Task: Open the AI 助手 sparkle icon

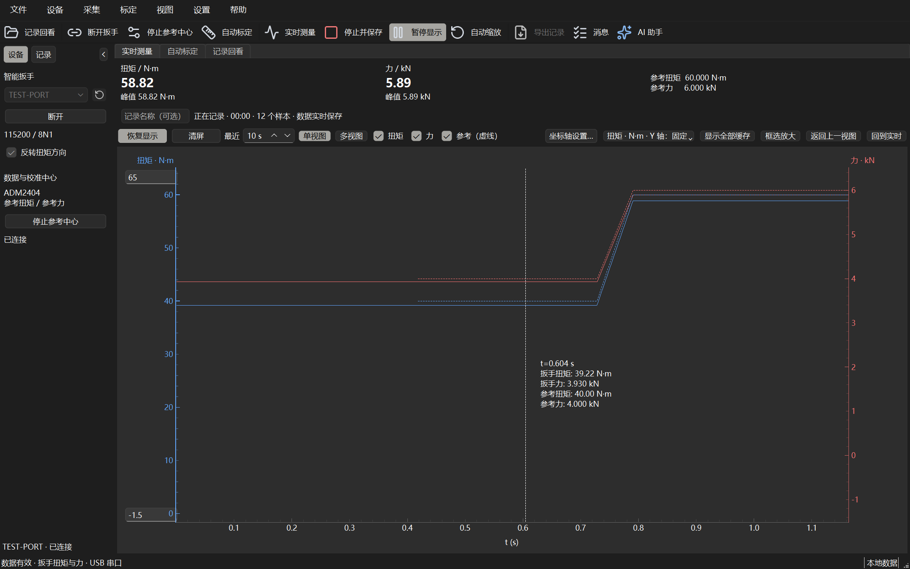Action: click(x=624, y=32)
